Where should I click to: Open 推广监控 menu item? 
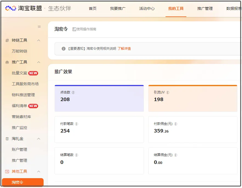pos(19,128)
